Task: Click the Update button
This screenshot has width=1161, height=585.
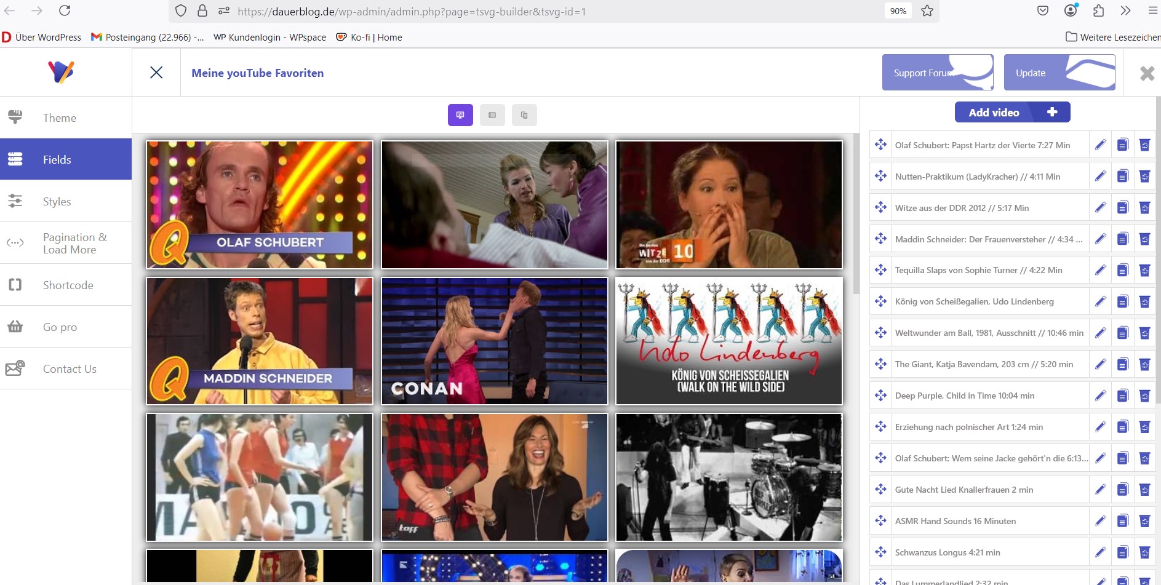Action: [x=1059, y=73]
